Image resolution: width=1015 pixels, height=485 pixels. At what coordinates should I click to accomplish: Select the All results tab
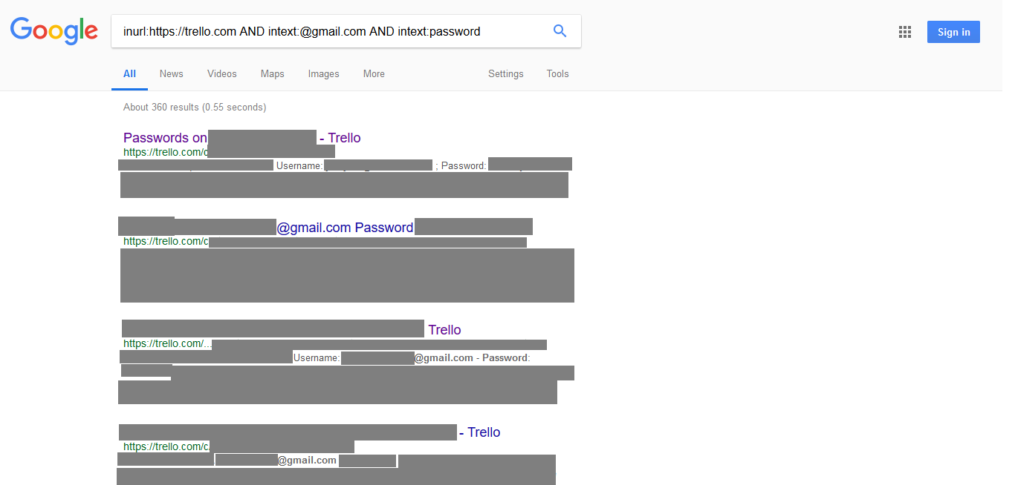[x=129, y=73]
